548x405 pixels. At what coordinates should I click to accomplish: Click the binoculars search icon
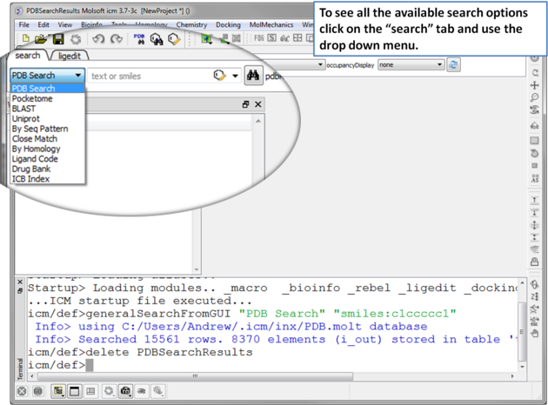tap(252, 76)
